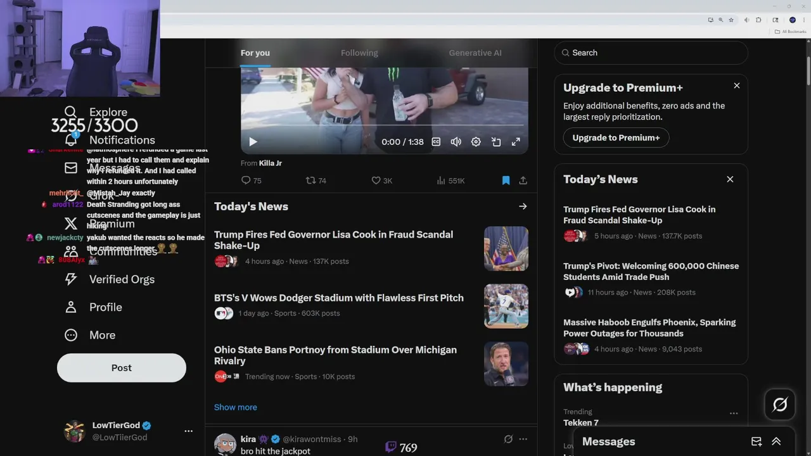Image resolution: width=811 pixels, height=456 pixels.
Task: Switch to the Following tab
Action: click(359, 53)
